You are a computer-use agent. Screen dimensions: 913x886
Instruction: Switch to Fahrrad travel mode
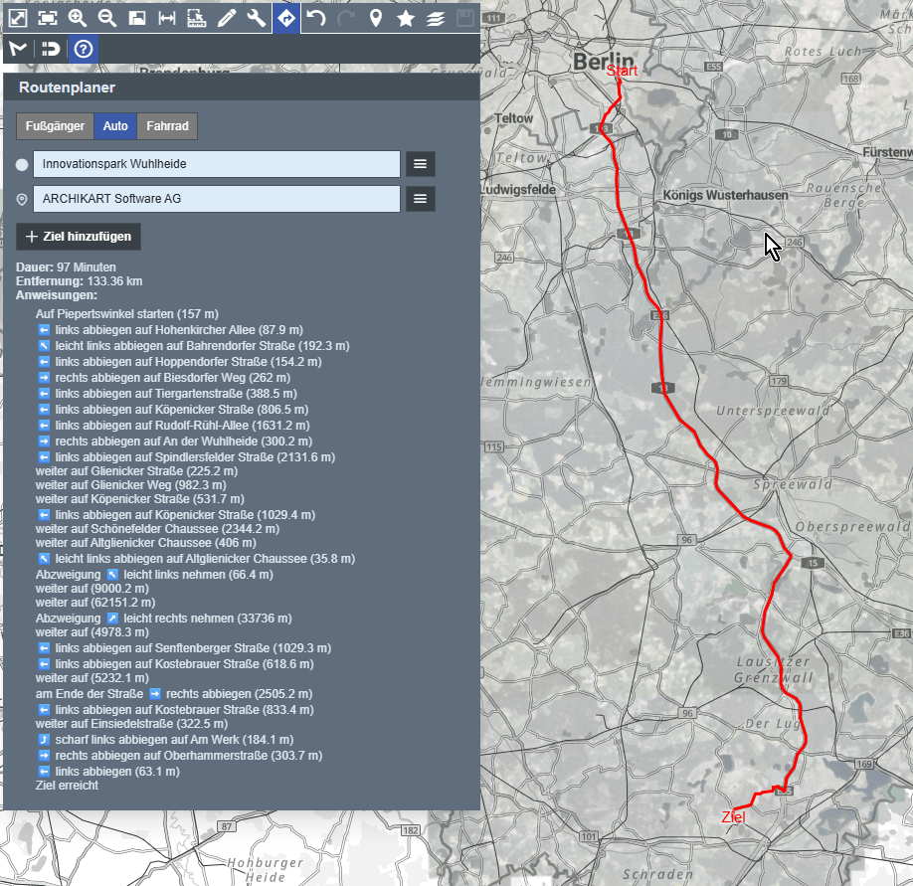point(167,126)
